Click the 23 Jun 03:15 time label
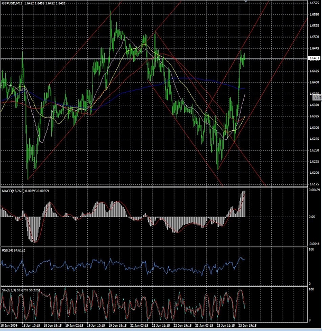The width and height of the screenshot is (322, 331). click(x=205, y=326)
